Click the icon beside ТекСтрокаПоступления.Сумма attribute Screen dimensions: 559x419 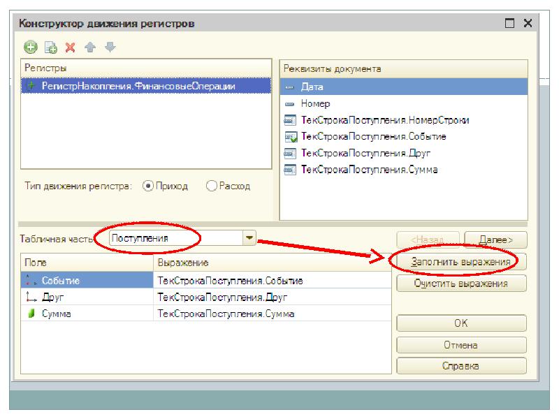point(291,170)
